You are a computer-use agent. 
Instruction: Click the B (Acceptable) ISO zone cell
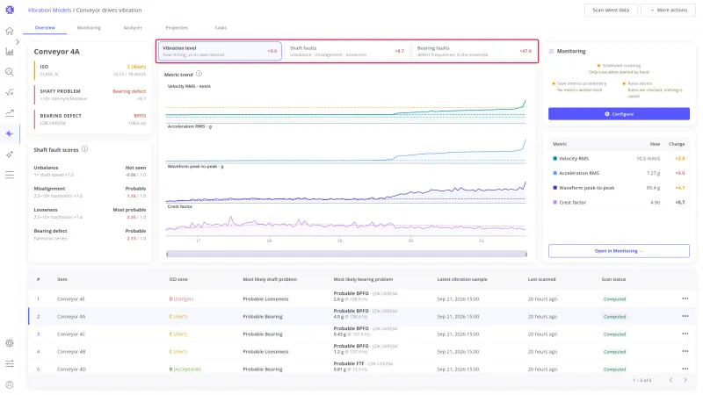(x=185, y=370)
